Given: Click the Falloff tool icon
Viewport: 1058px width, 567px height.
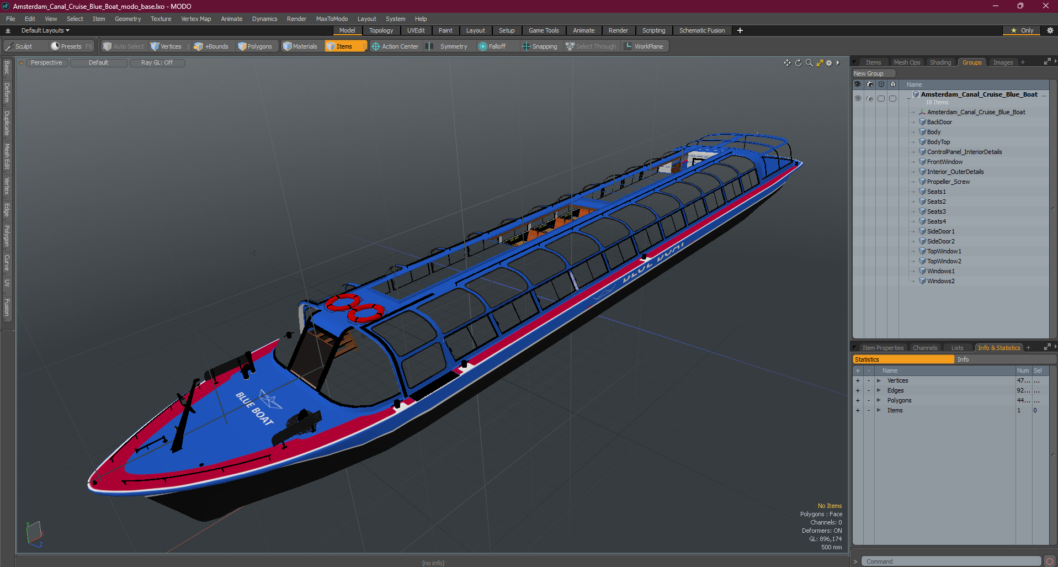Looking at the screenshot, I should point(483,46).
